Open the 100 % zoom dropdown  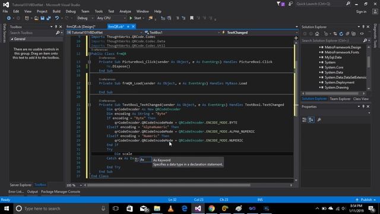point(81,185)
